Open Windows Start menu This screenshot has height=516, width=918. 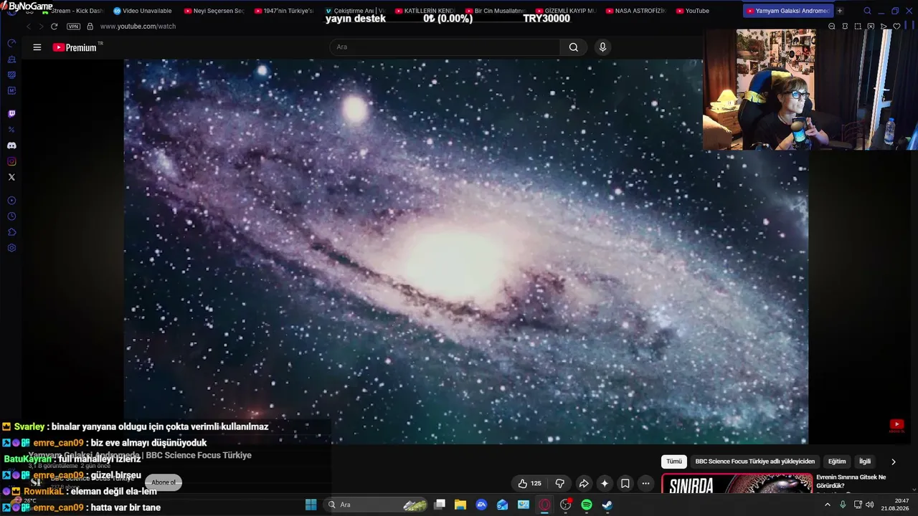click(311, 505)
